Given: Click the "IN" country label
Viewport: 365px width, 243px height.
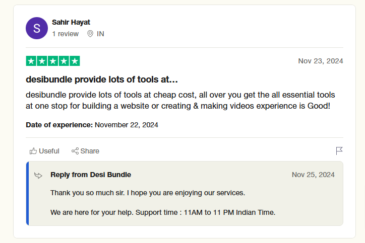Looking at the screenshot, I should coord(100,34).
